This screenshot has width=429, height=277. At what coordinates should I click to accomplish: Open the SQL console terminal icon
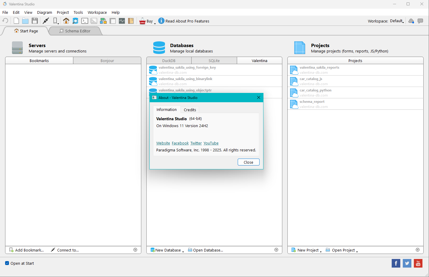point(85,21)
